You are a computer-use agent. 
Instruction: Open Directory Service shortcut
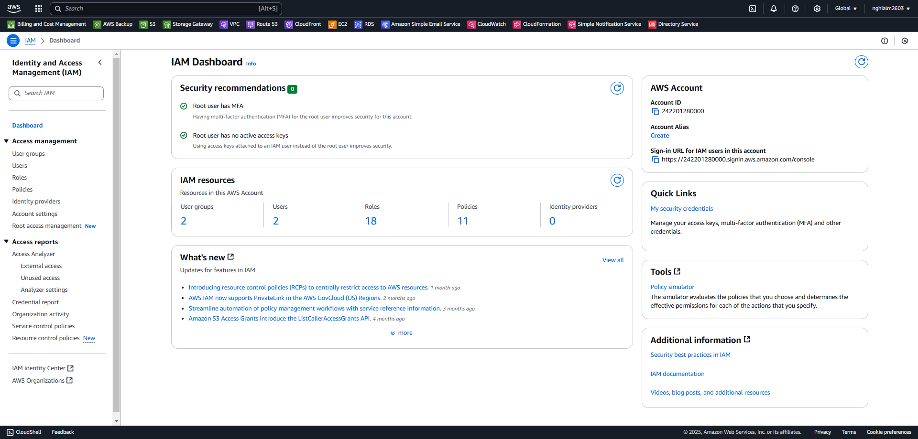(x=673, y=24)
